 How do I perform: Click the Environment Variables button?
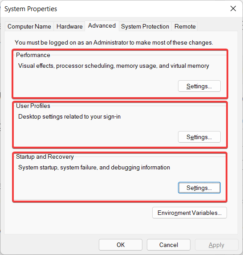point(190,213)
